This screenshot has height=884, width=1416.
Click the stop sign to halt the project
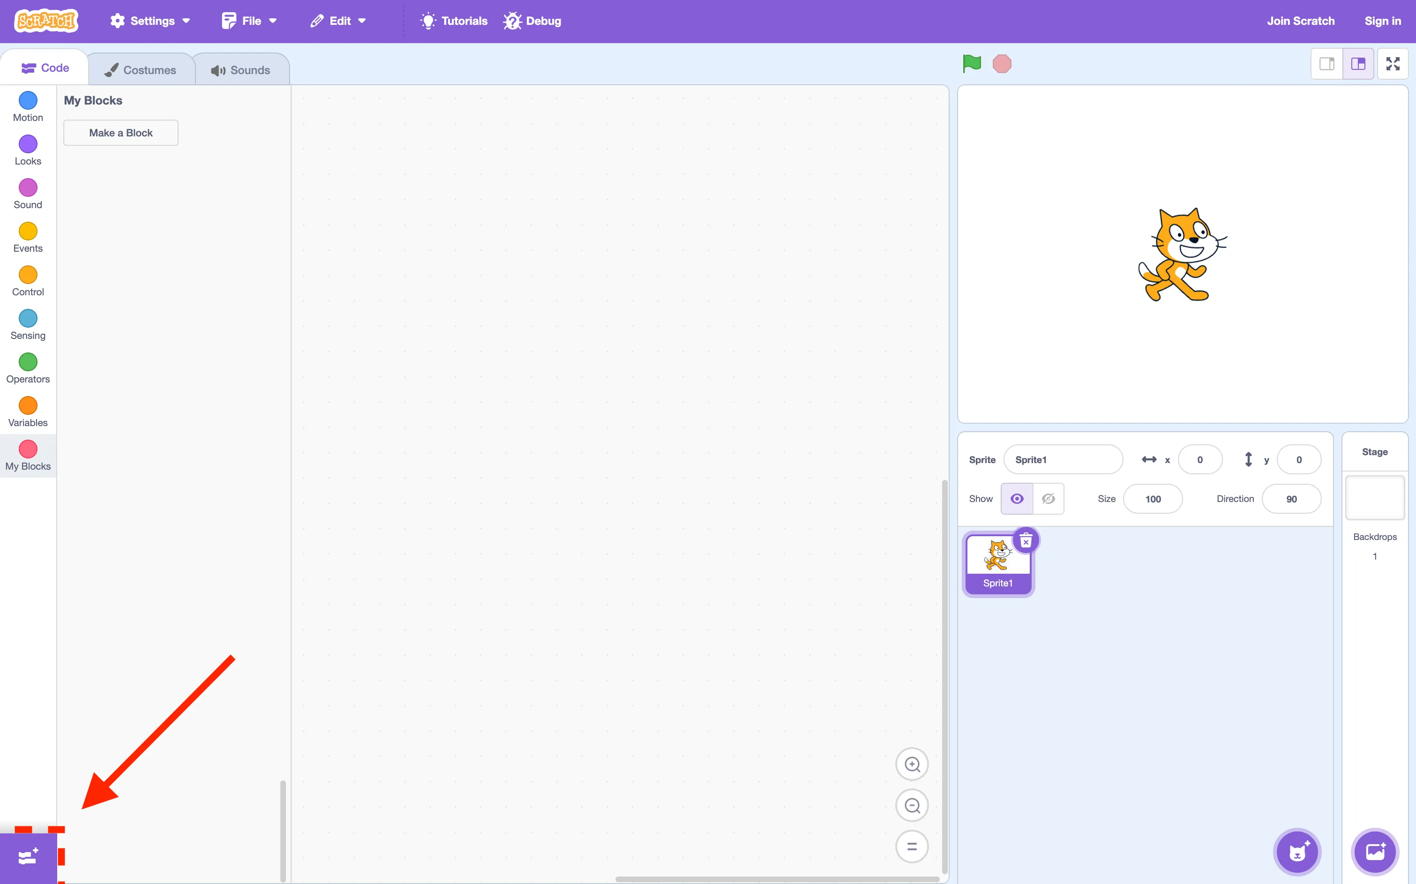1002,64
